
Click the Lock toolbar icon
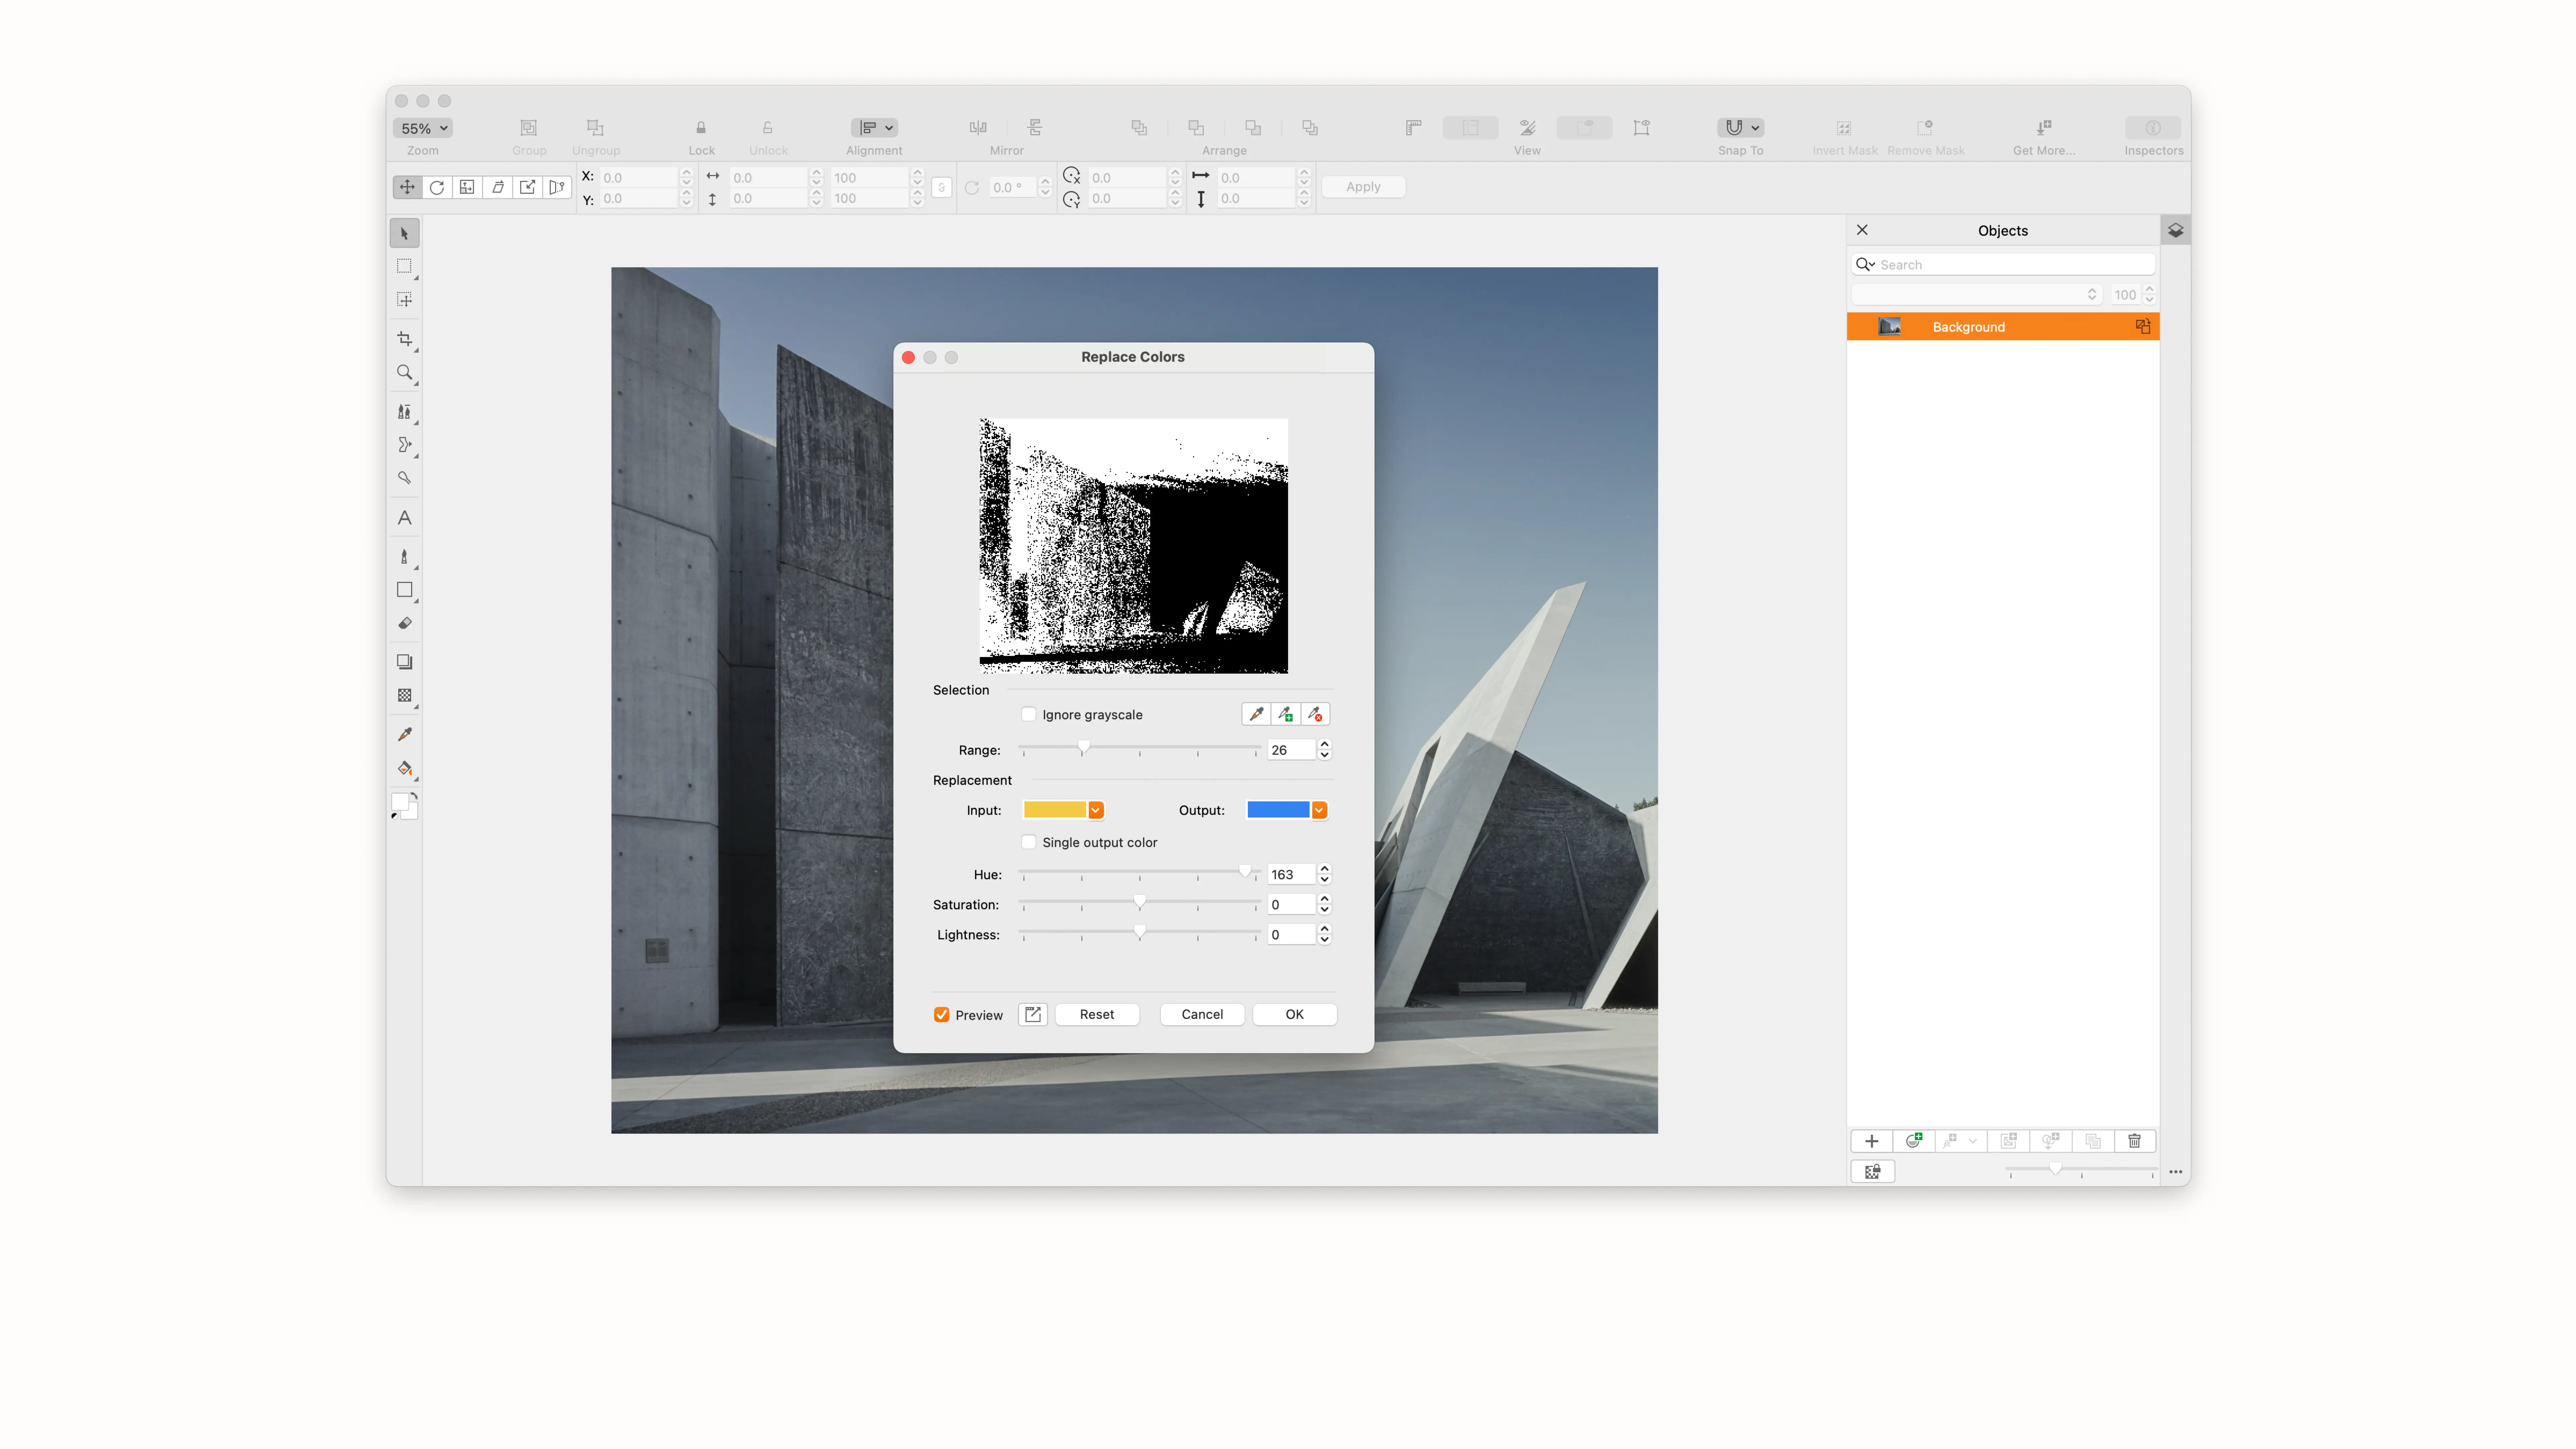[x=701, y=128]
